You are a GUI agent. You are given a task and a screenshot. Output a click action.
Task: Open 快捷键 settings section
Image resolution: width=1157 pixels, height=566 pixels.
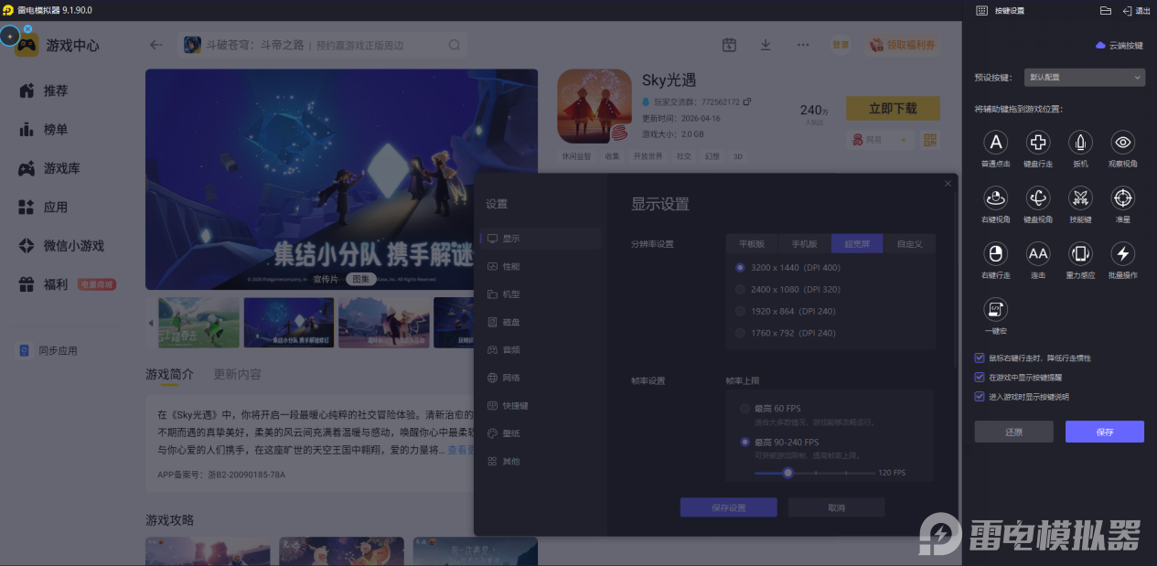[x=541, y=405]
